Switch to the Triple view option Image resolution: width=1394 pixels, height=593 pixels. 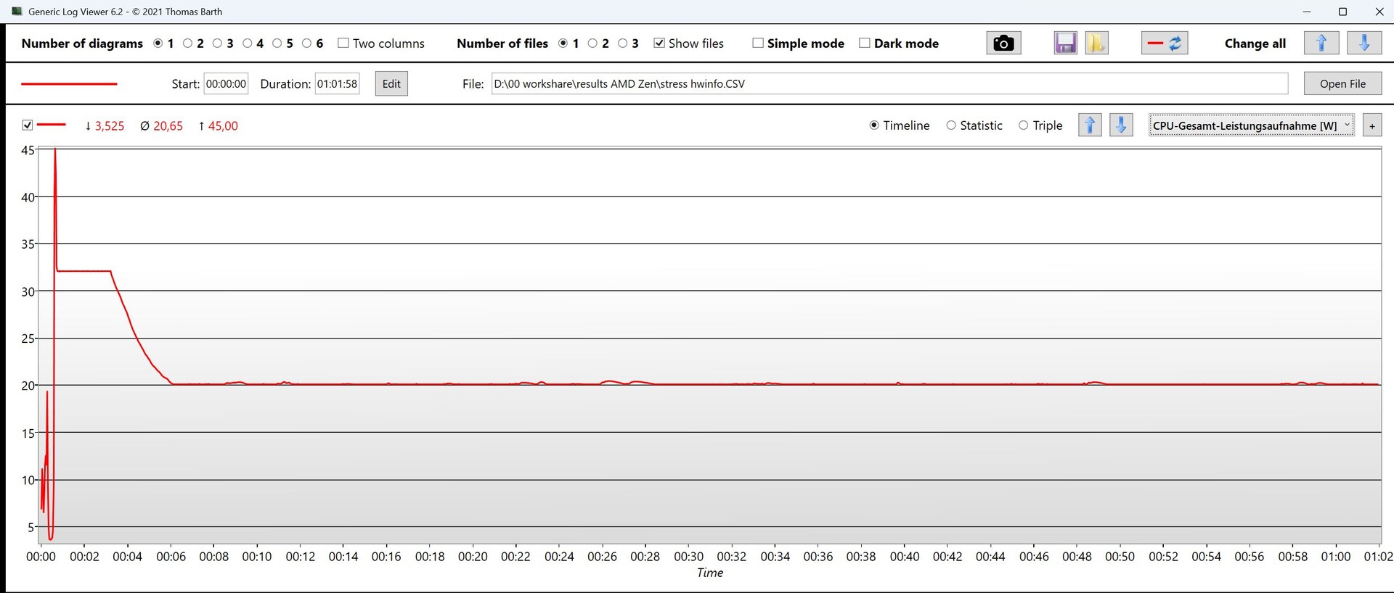coord(1023,125)
